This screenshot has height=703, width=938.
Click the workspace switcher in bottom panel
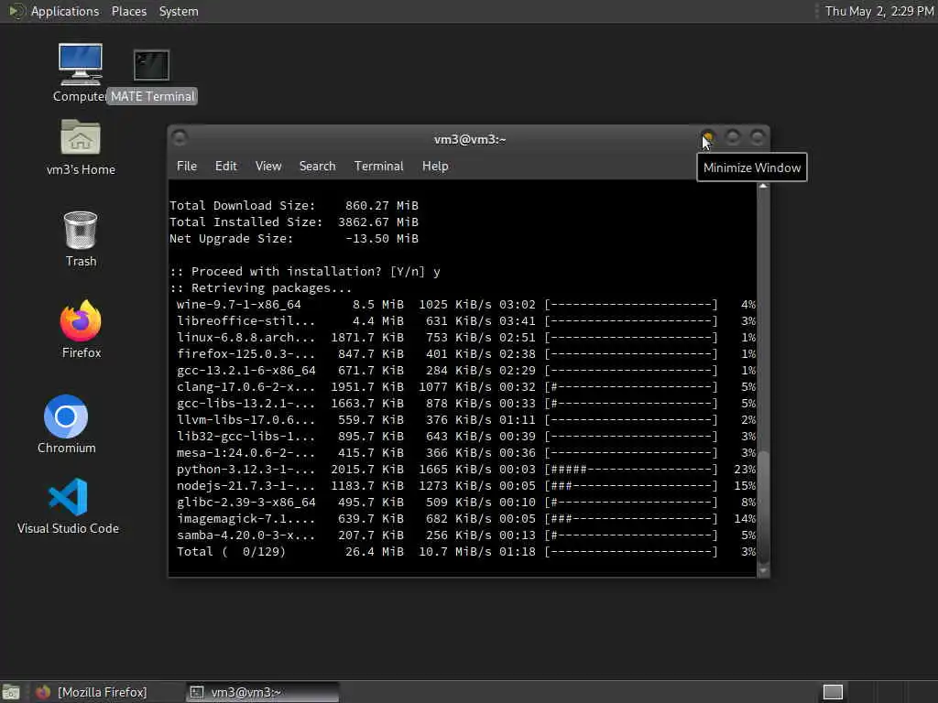click(x=833, y=692)
